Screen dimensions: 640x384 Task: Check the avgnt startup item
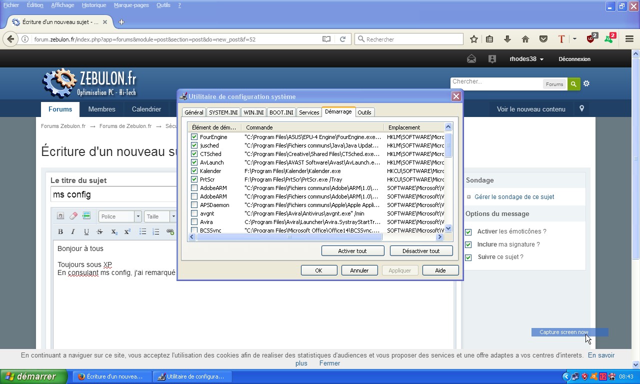click(x=194, y=213)
